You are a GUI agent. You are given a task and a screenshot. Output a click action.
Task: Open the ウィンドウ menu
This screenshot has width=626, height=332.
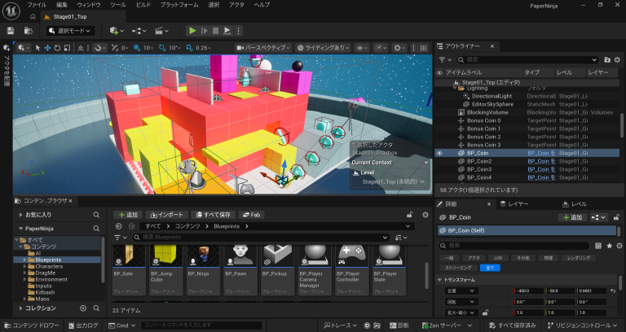pyautogui.click(x=90, y=5)
